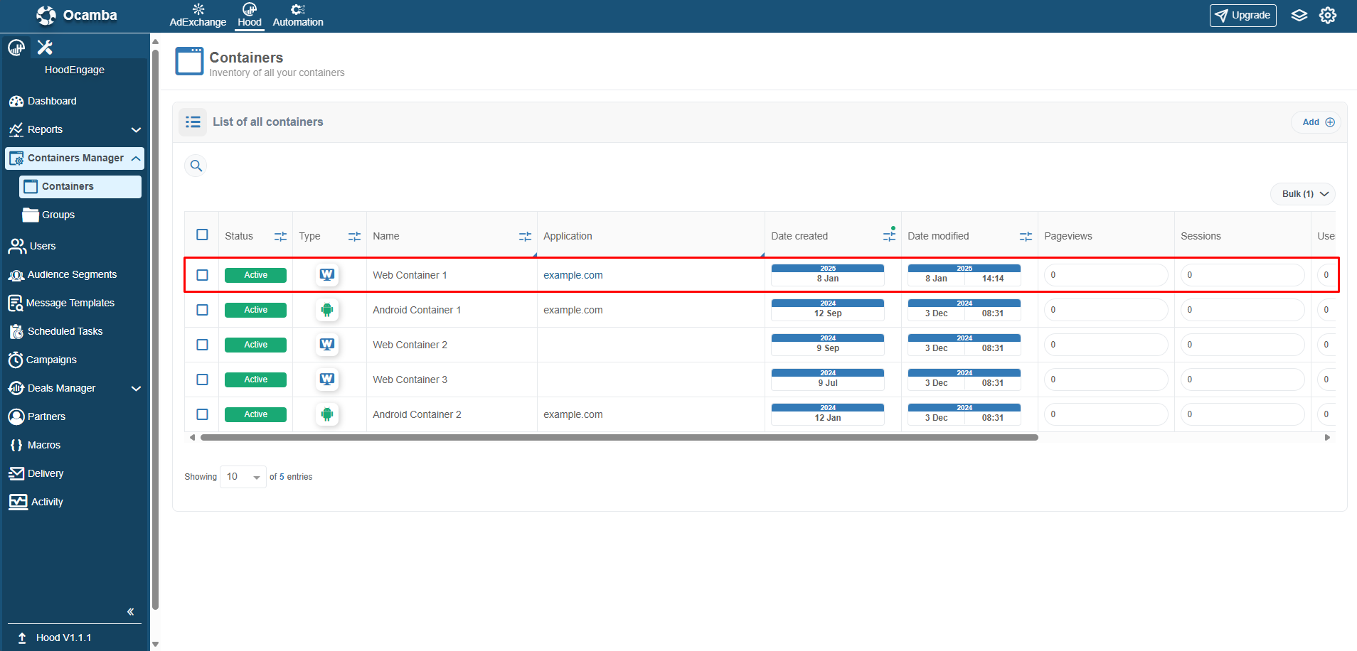Select the tools wrench icon in sidebar

point(45,48)
